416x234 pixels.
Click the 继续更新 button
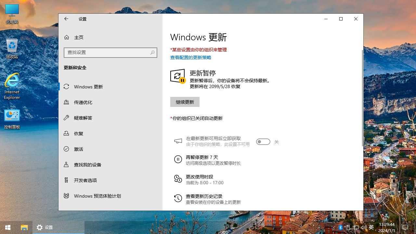click(185, 102)
